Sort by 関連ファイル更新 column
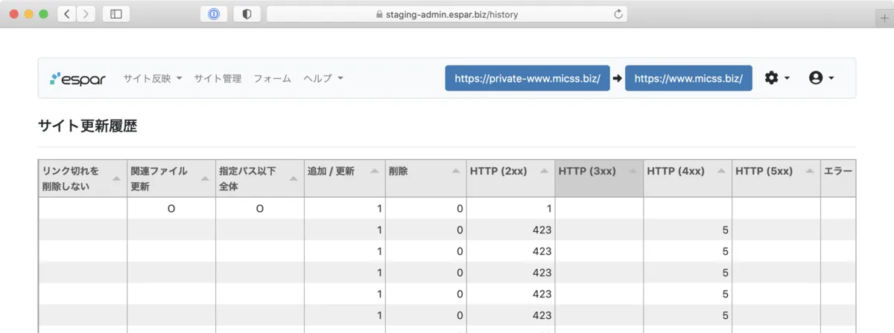894x333 pixels. click(171, 178)
